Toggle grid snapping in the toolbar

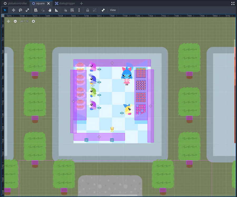click(x=72, y=10)
